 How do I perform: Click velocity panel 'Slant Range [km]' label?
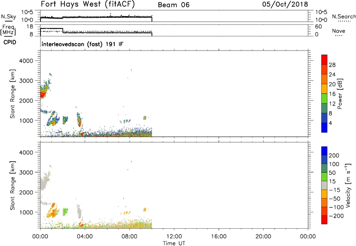click(12, 186)
